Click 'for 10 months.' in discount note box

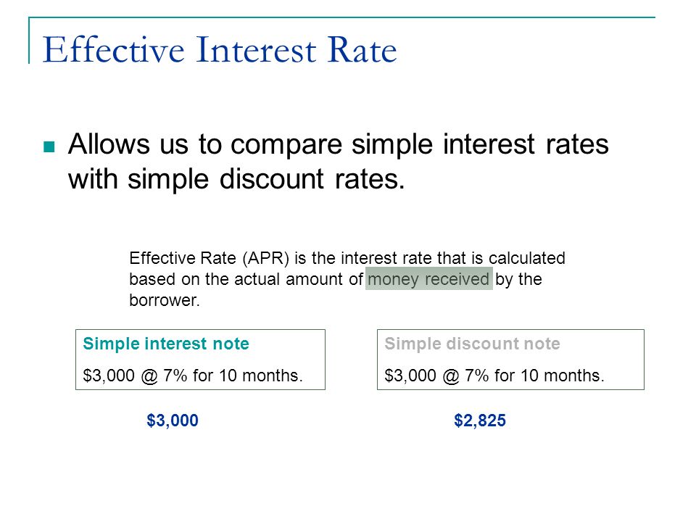pos(550,376)
